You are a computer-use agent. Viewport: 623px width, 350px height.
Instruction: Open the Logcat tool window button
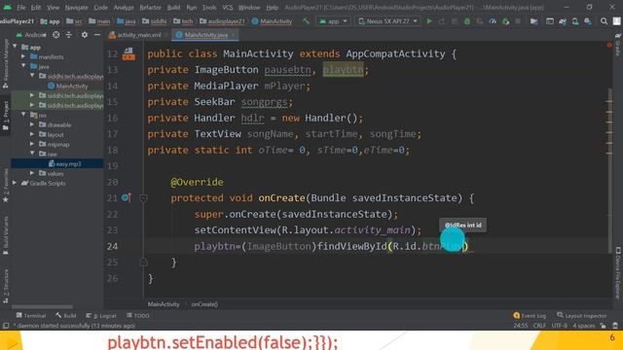(101, 316)
